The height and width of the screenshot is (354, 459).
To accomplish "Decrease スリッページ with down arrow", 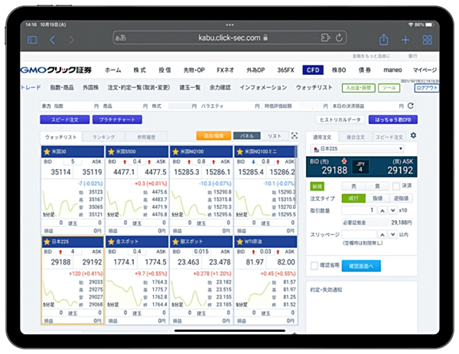I will coord(393,235).
